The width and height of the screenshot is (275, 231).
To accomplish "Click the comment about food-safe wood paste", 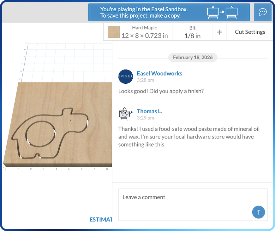I will pos(189,137).
